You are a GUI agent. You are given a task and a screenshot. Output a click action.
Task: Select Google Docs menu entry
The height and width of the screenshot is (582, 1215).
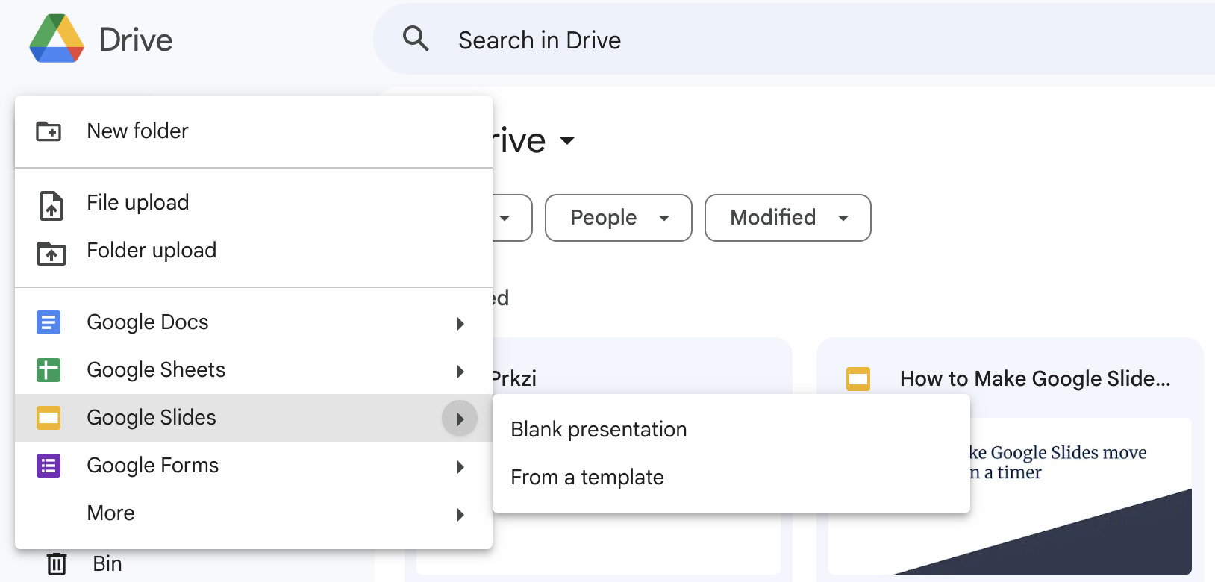coord(254,322)
